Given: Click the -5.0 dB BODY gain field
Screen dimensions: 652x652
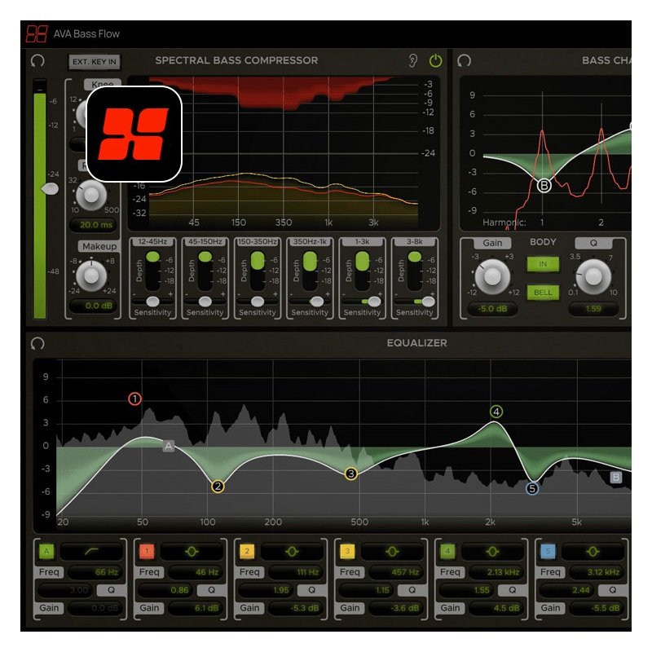Looking at the screenshot, I should click(x=492, y=309).
